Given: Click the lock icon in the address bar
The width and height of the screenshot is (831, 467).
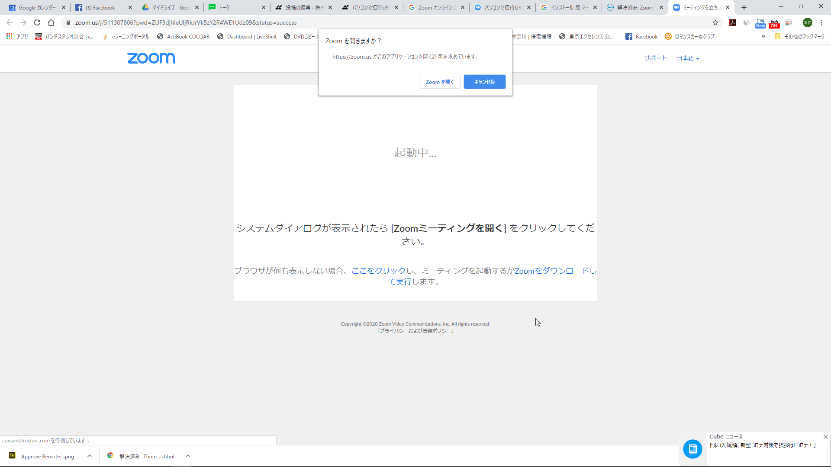Looking at the screenshot, I should tap(68, 22).
